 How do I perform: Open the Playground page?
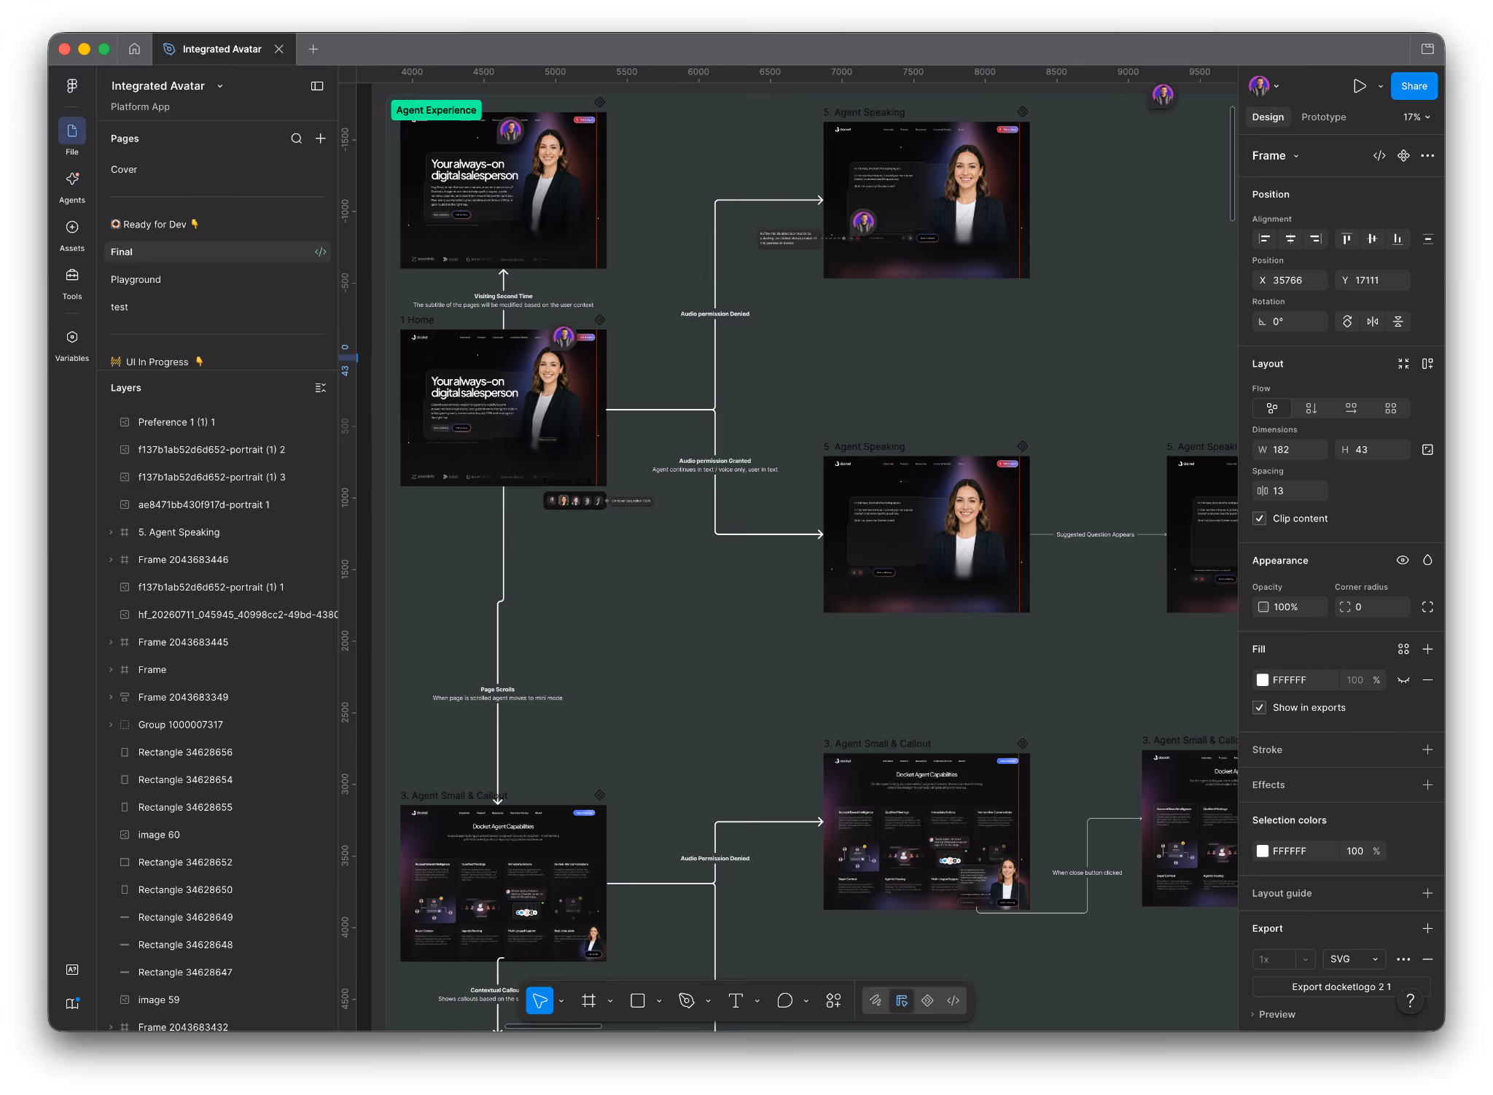(136, 279)
